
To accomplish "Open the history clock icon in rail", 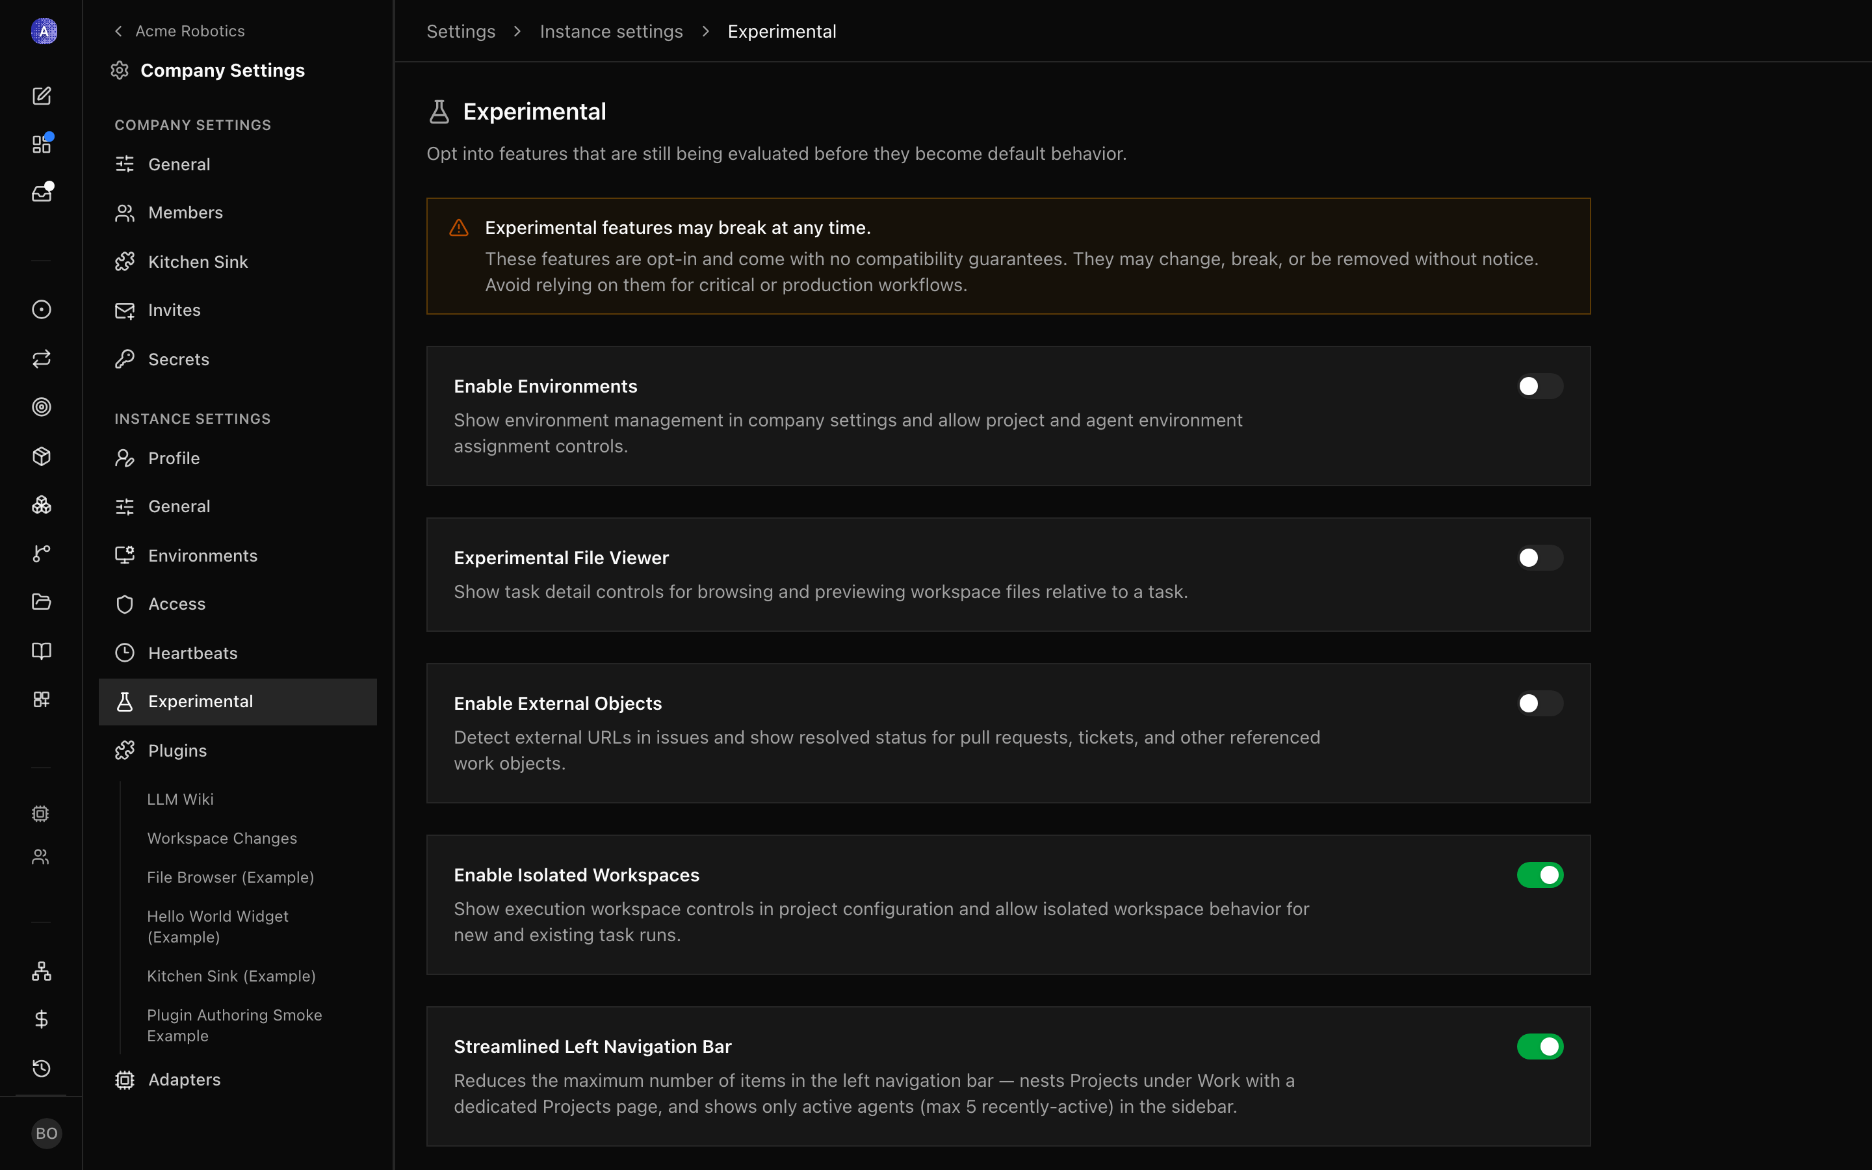I will (x=42, y=1069).
